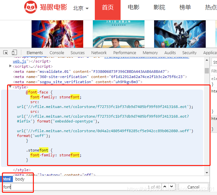Switch to the Performance tab
217x195 pixels.
124,53
